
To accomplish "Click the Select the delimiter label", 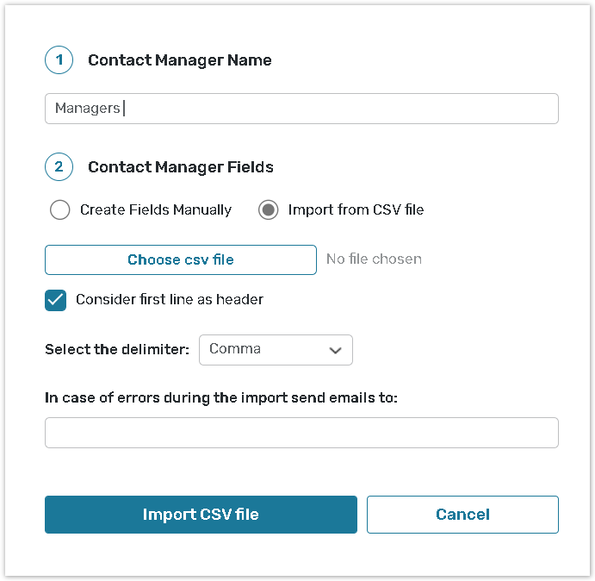I will click(x=117, y=350).
